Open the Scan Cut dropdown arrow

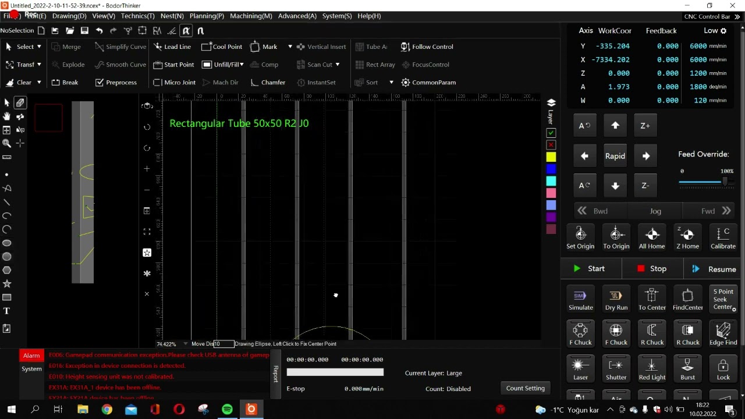pos(337,65)
